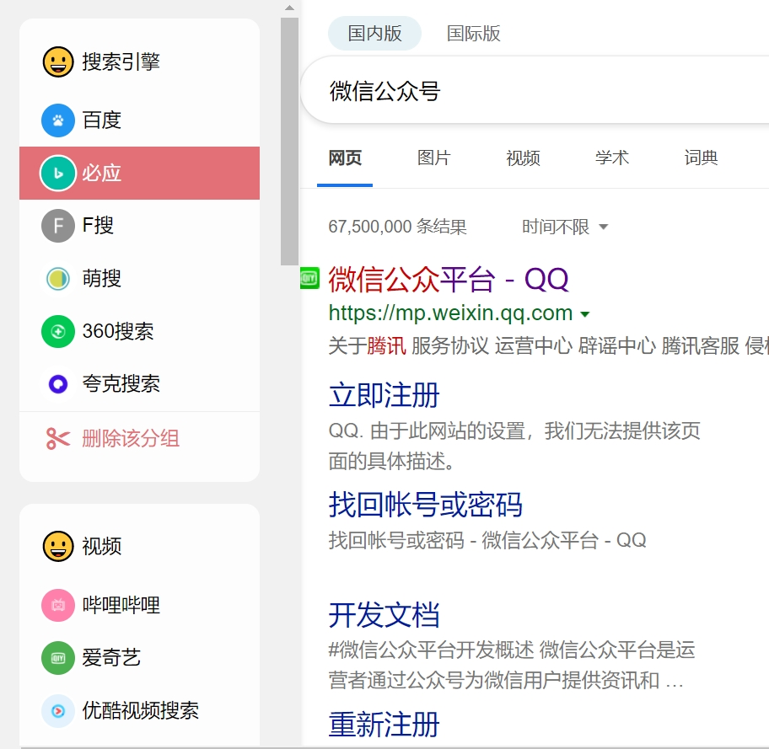Screen dimensions: 769x749
Task: Click the 67,500,000 条结果 count text
Action: pyautogui.click(x=397, y=227)
